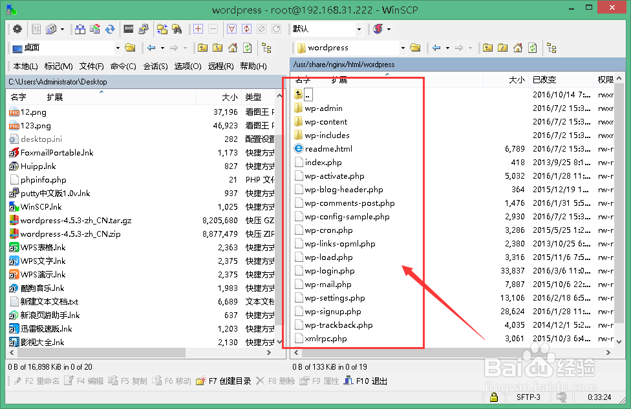Go to remote parent directory icon

(x=487, y=48)
